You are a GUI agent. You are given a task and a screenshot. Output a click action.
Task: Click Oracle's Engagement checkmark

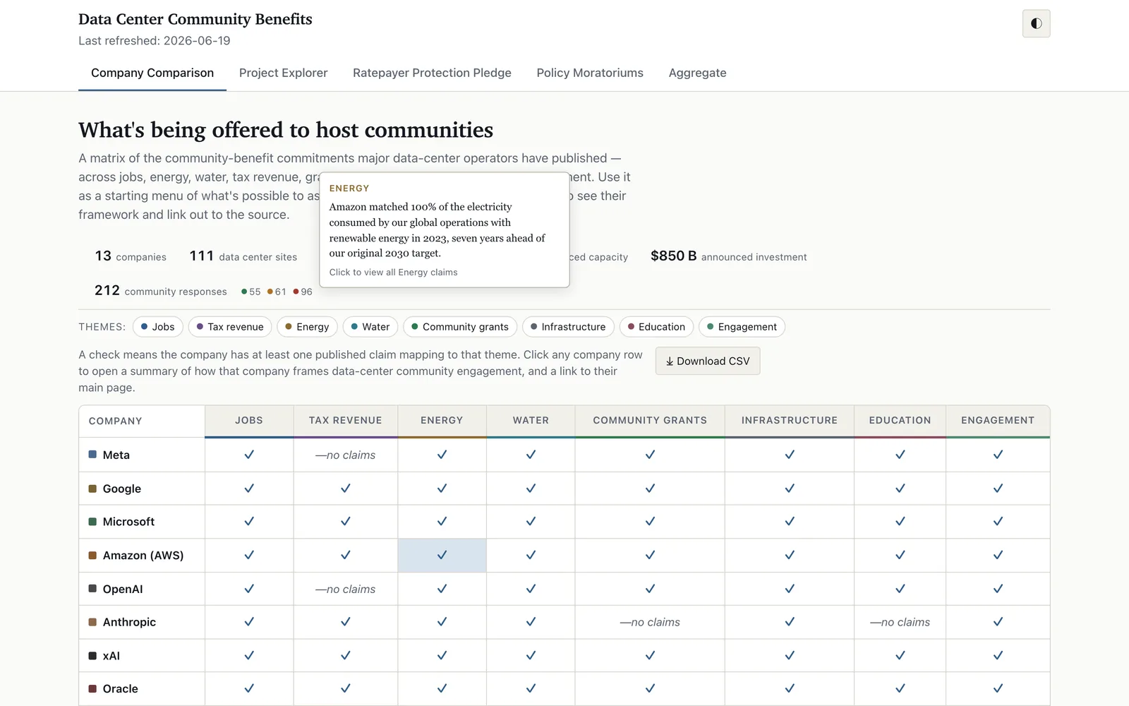point(998,689)
